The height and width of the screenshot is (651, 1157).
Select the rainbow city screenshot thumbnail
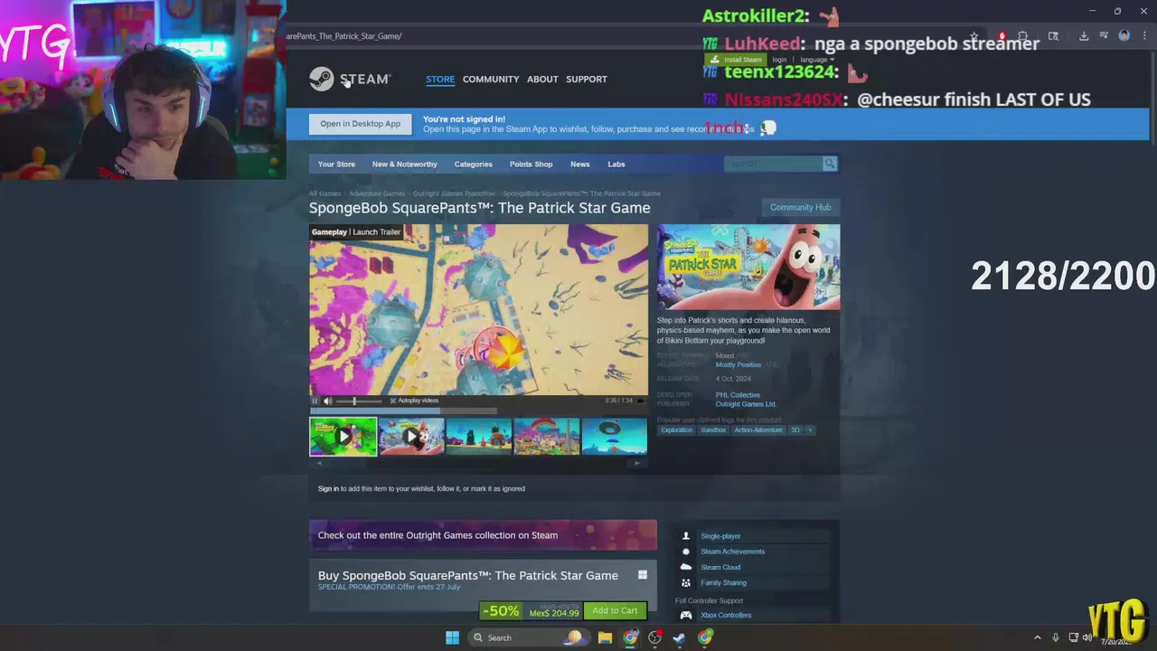[x=547, y=437]
